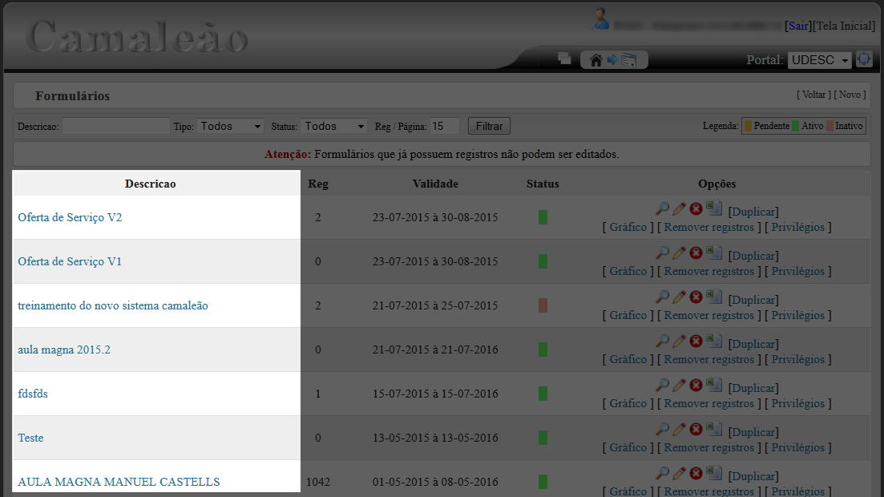Click the Sair logout link
The height and width of the screenshot is (497, 884).
(x=797, y=26)
